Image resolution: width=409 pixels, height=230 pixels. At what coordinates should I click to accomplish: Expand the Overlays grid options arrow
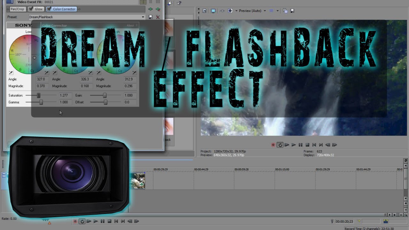(277, 11)
